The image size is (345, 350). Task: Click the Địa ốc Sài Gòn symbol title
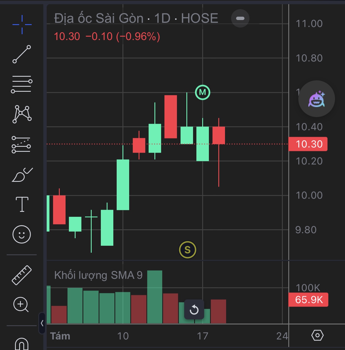(x=136, y=18)
